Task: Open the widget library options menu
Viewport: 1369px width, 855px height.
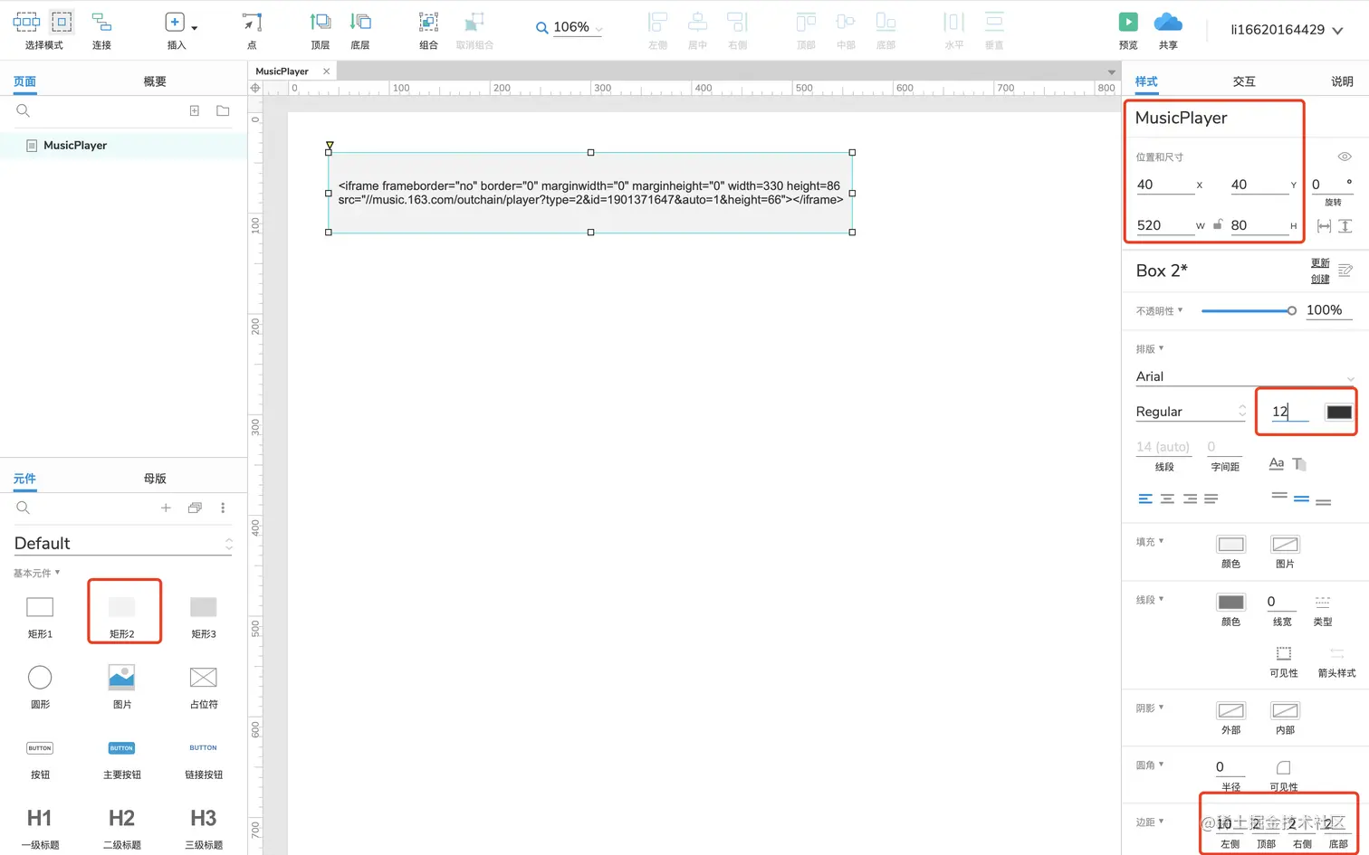Action: pos(223,508)
